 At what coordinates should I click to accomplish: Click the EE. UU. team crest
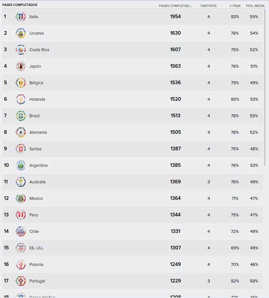tap(21, 248)
